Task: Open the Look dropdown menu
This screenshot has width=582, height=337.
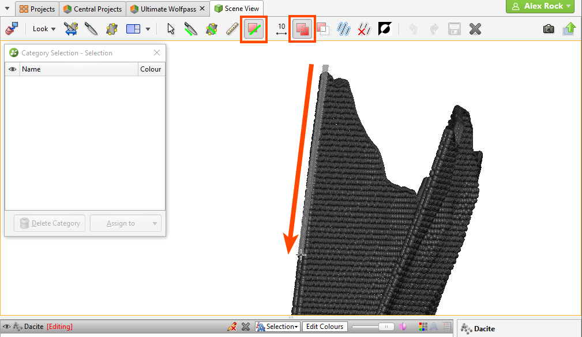Action: (x=44, y=29)
